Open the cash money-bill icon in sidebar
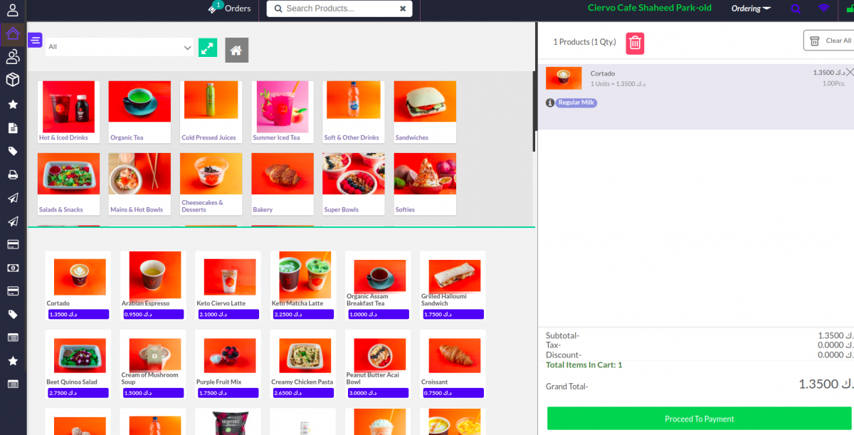 (13, 268)
